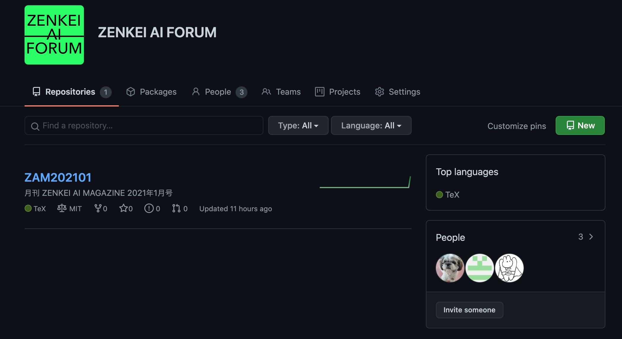
Task: Click the star icon for ZAM202101
Action: coord(123,208)
